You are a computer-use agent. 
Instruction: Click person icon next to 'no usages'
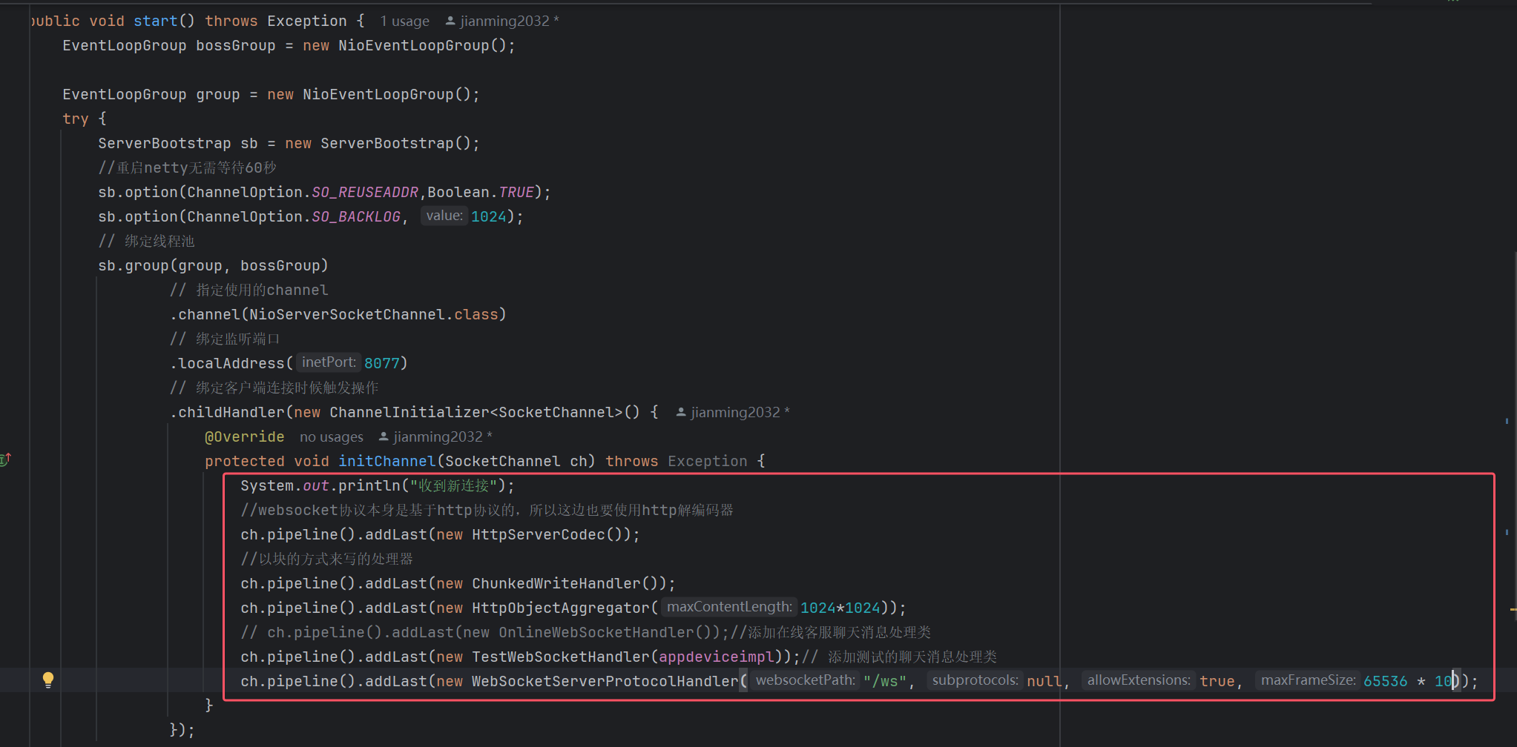[384, 437]
